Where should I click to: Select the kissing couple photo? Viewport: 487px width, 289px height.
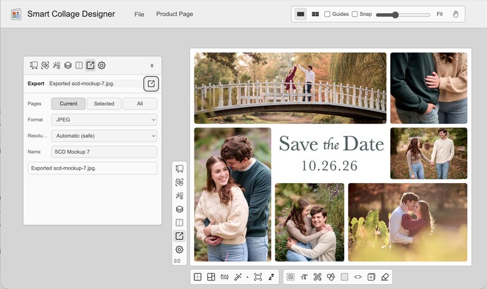tap(407, 222)
